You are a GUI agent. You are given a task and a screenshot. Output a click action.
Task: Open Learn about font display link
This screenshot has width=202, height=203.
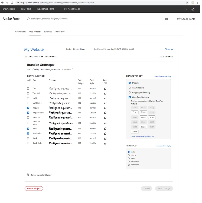coord(164,146)
